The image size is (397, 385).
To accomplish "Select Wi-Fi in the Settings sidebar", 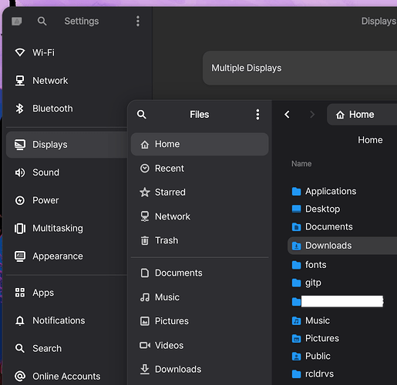I will pyautogui.click(x=67, y=52).
